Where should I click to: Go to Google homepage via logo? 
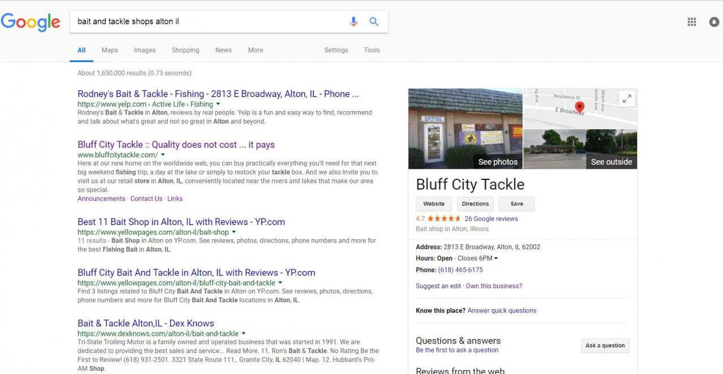click(31, 22)
